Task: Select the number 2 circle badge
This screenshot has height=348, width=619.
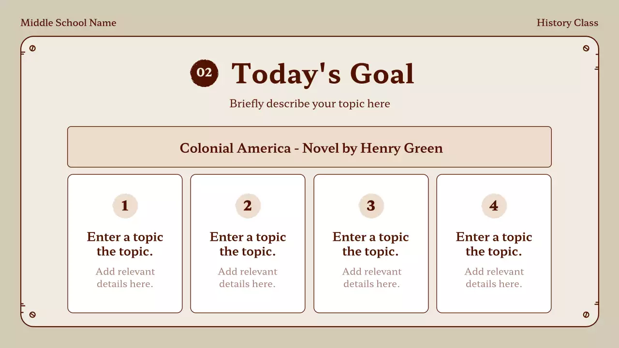Action: 248,206
